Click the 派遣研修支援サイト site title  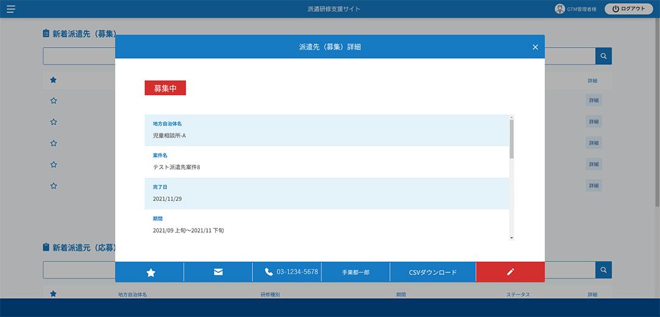click(334, 9)
